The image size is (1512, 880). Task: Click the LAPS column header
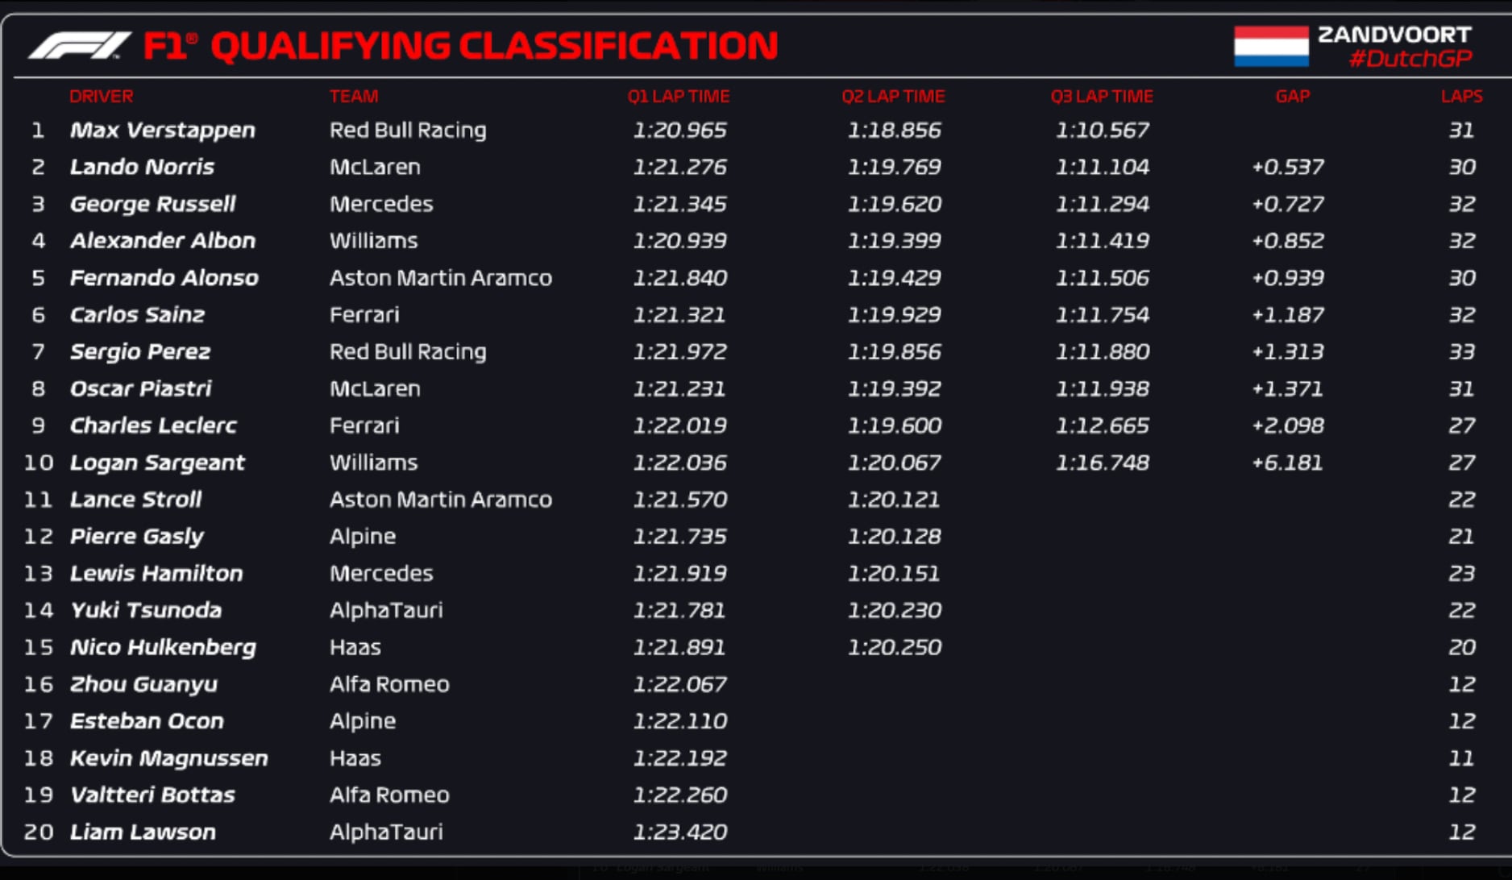point(1461,96)
